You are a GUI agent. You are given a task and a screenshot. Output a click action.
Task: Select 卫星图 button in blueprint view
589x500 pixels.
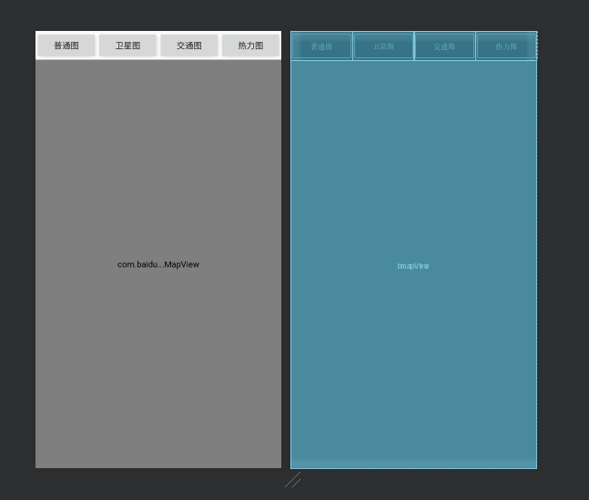click(x=383, y=46)
